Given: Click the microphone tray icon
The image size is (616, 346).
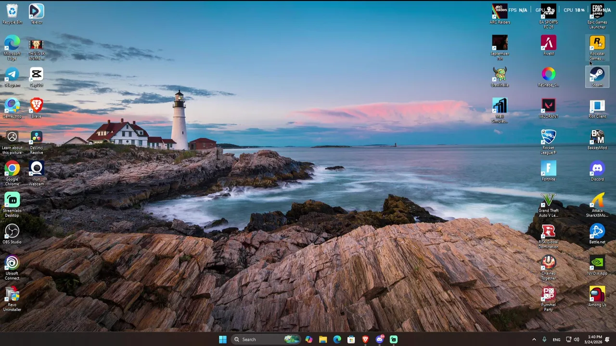Looking at the screenshot, I should 544,339.
